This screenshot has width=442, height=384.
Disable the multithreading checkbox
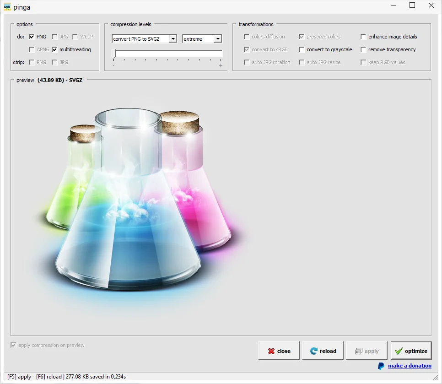[x=54, y=49]
